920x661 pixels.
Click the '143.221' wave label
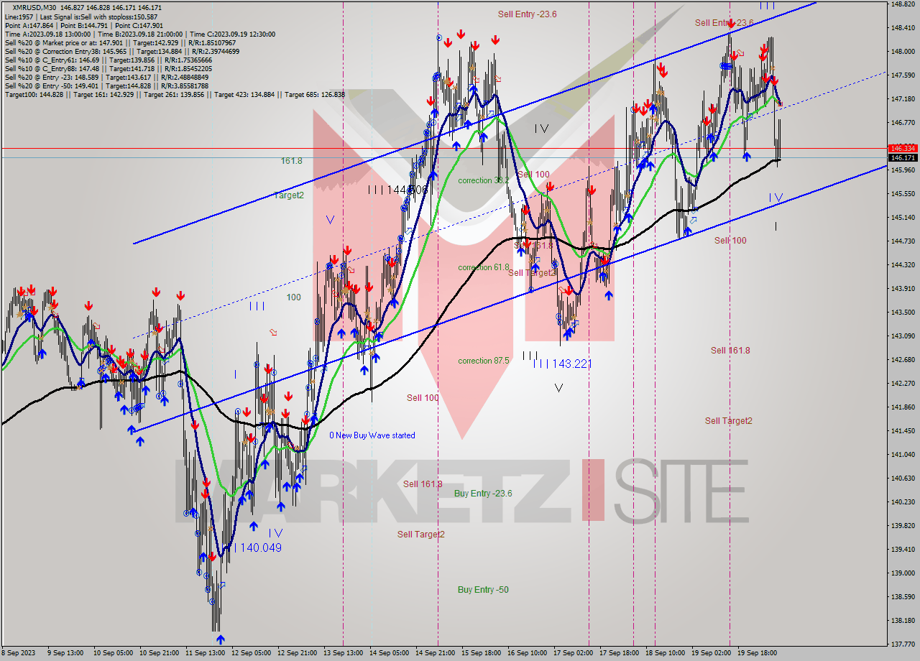click(x=571, y=364)
